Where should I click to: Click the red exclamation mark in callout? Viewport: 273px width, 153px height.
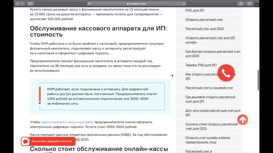[40, 95]
